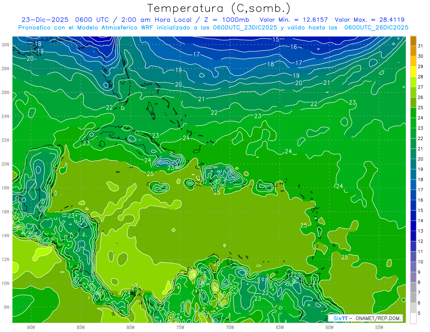Click the 10N latitude axis label

tap(6, 283)
